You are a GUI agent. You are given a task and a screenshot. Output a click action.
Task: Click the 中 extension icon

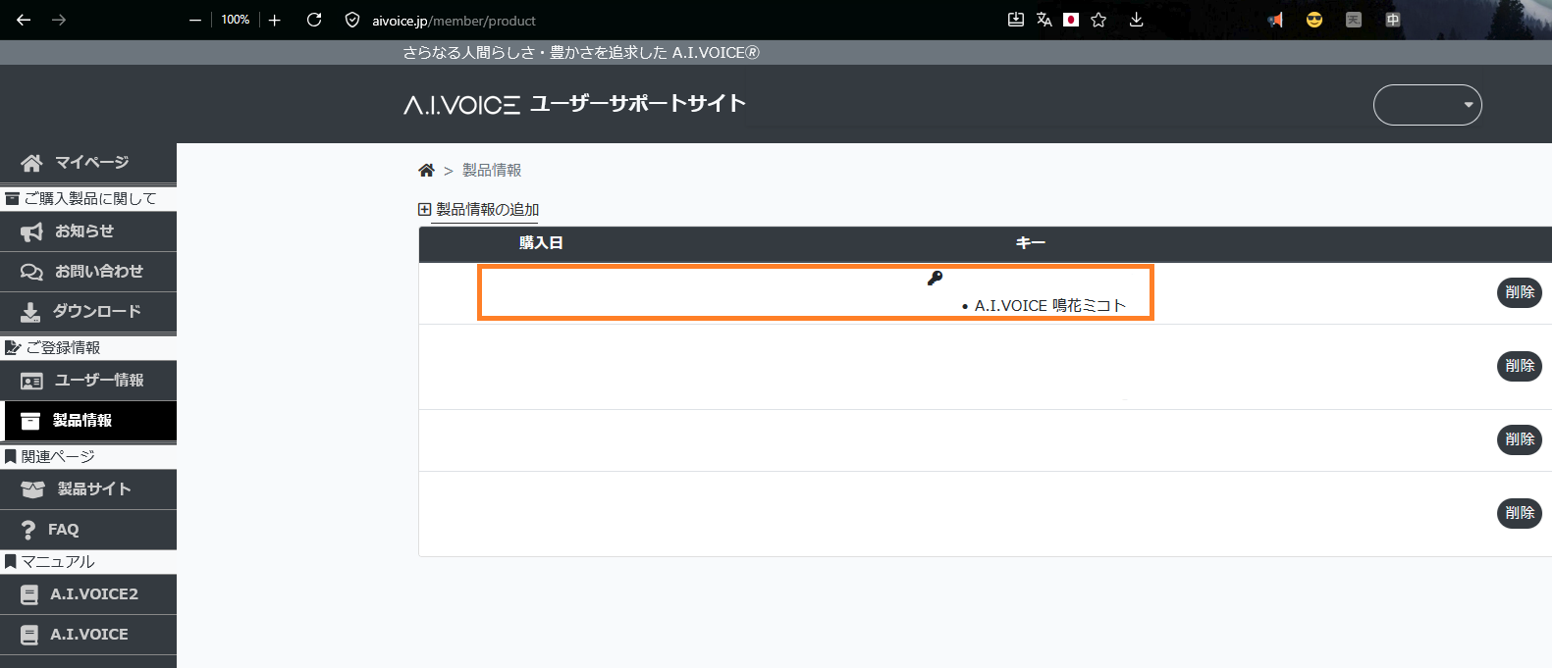1393,20
